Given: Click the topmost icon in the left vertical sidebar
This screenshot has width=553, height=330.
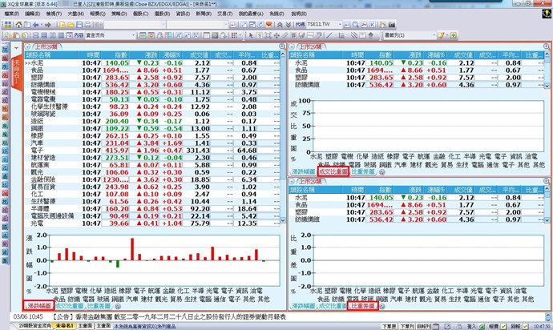Looking at the screenshot, I should (5, 47).
